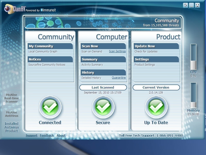
Task: Open the Scan Settings link
Action: tap(117, 51)
